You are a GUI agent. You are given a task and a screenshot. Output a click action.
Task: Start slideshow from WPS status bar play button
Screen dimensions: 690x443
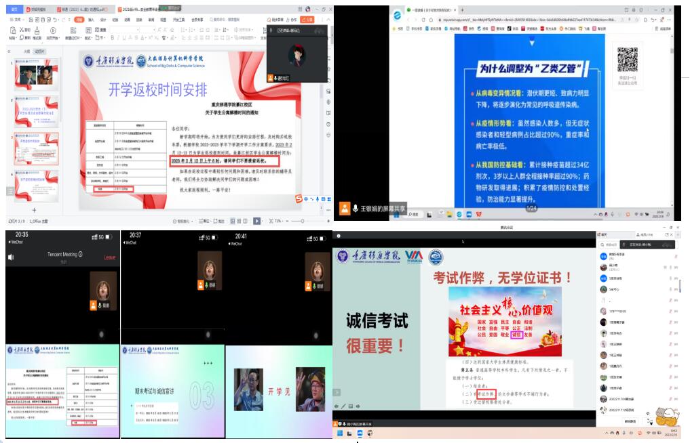(256, 221)
